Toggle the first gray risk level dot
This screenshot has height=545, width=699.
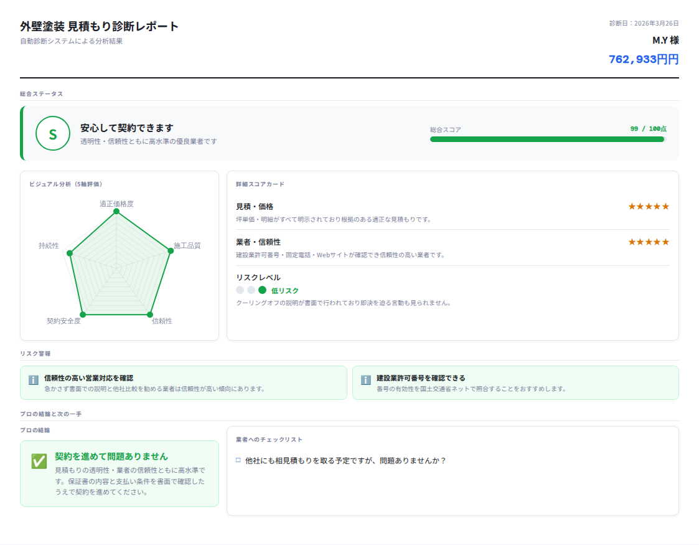tap(240, 290)
